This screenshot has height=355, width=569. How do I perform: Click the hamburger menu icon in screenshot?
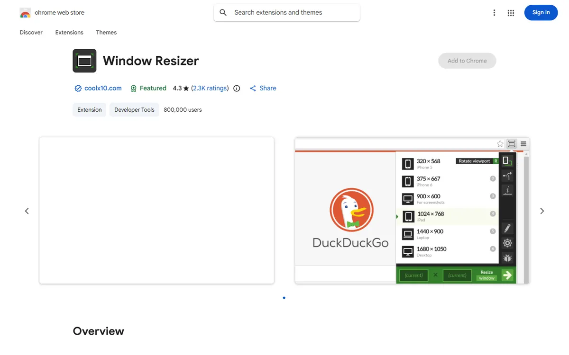click(523, 144)
